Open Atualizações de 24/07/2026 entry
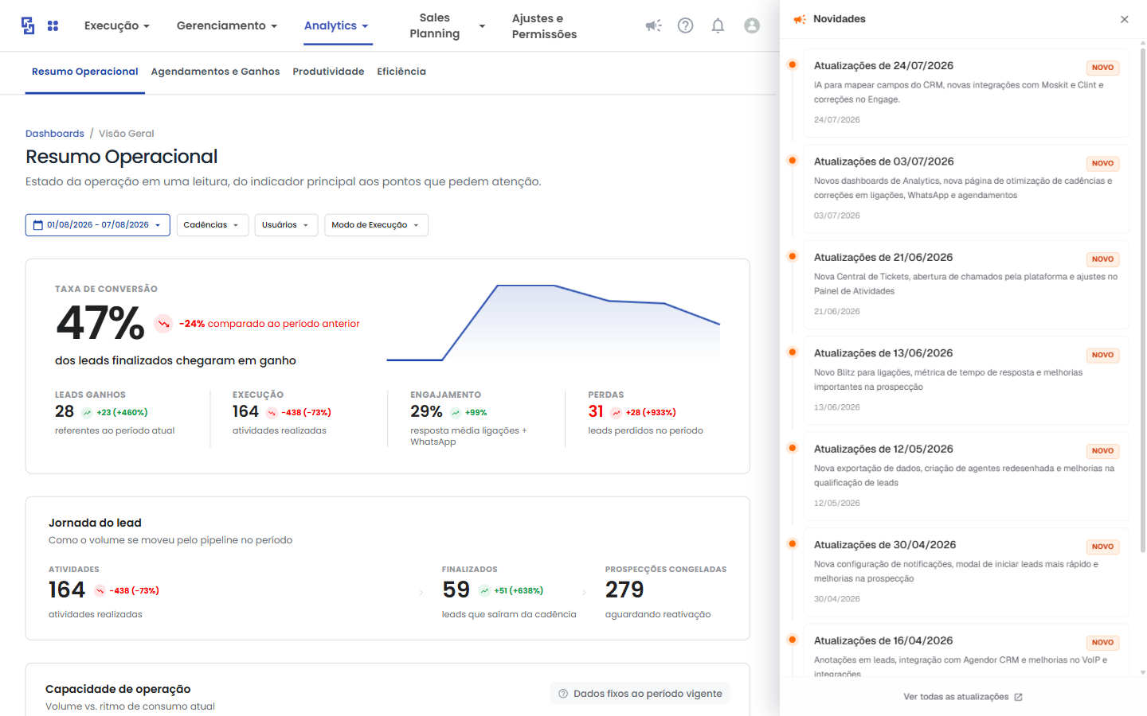 click(967, 93)
